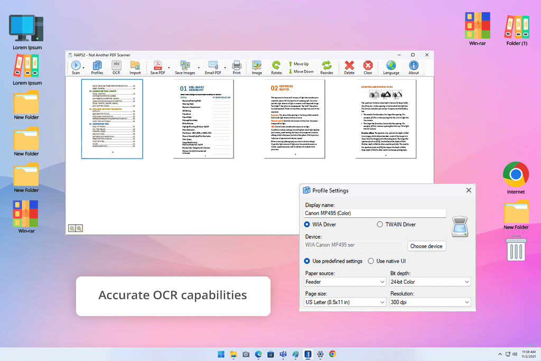Open the Lorem Ipsum binders desktop icon
The width and height of the screenshot is (541, 361).
[x=27, y=70]
